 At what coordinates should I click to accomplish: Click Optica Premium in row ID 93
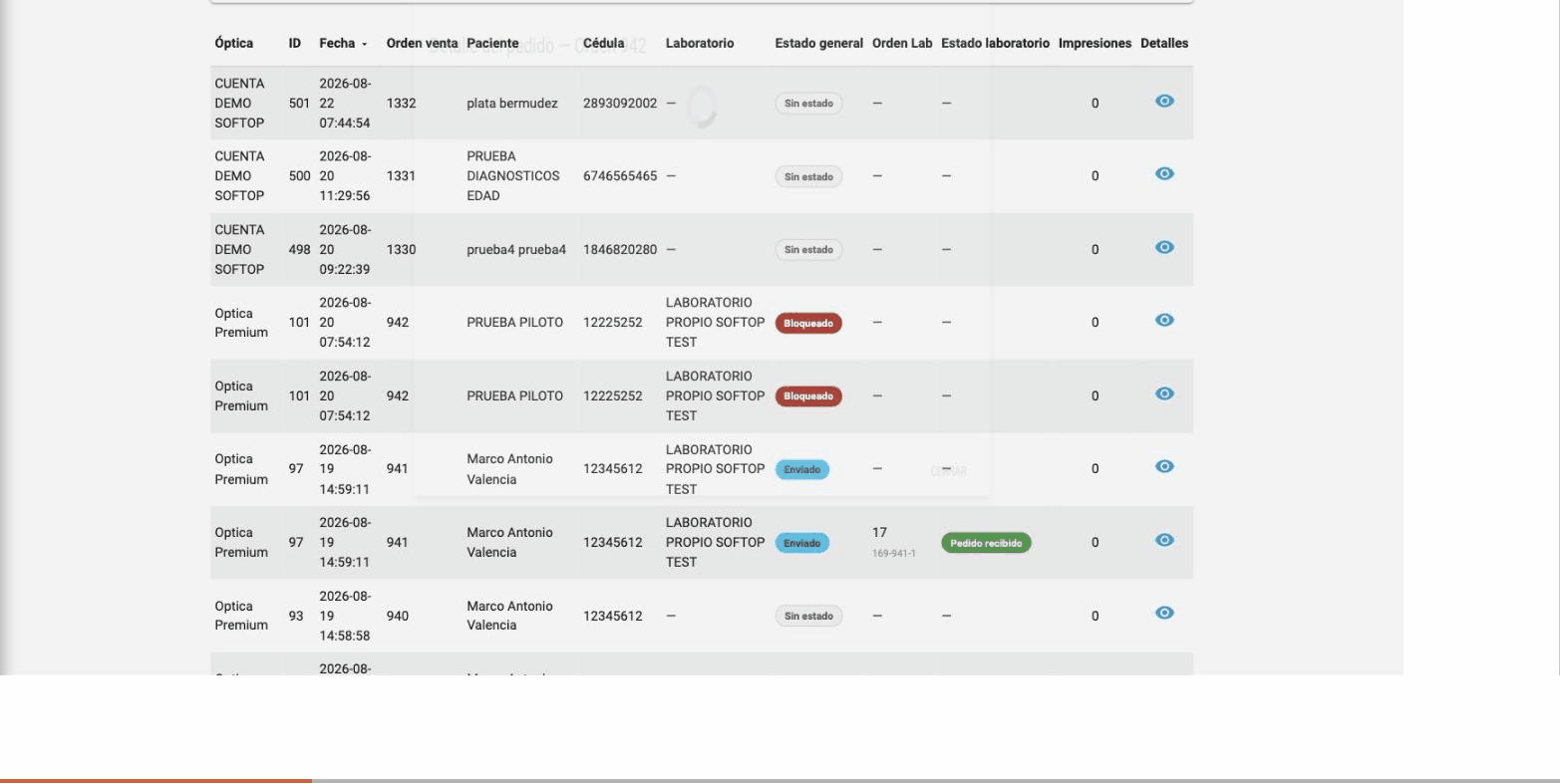coord(241,616)
